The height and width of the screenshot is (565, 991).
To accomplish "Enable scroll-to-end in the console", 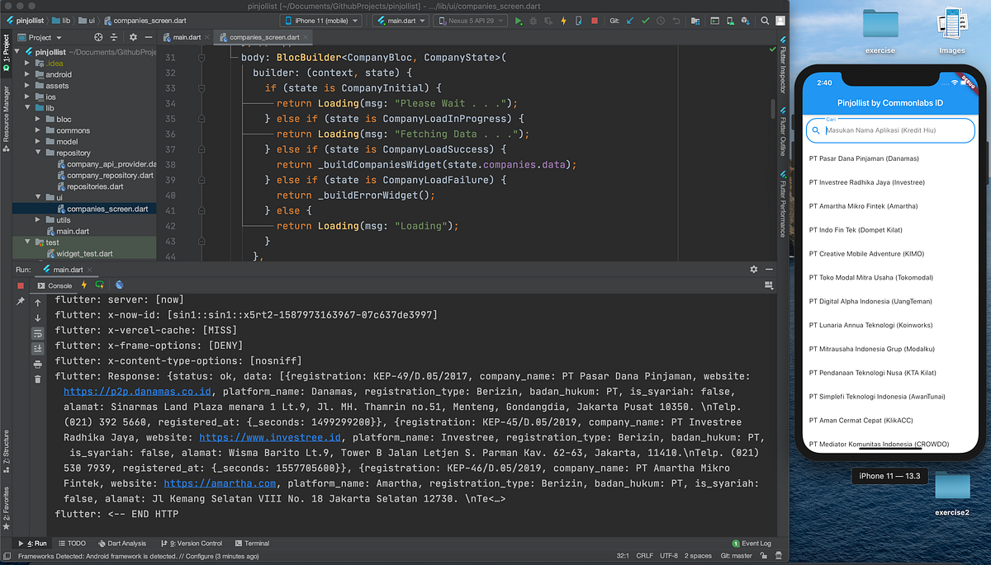I will 37,348.
